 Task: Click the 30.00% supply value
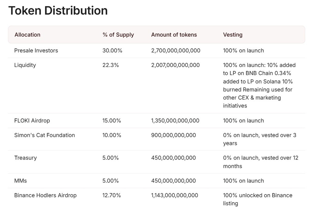[x=112, y=51]
